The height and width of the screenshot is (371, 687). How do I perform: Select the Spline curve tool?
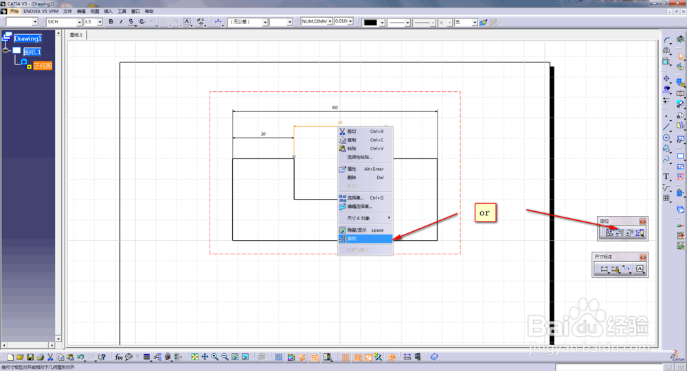point(666,160)
